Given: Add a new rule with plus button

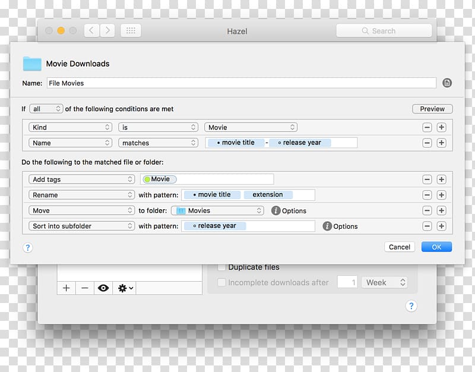Looking at the screenshot, I should click(66, 288).
